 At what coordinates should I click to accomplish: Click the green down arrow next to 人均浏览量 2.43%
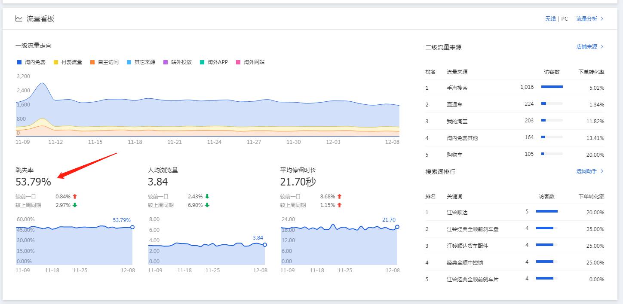click(x=206, y=197)
